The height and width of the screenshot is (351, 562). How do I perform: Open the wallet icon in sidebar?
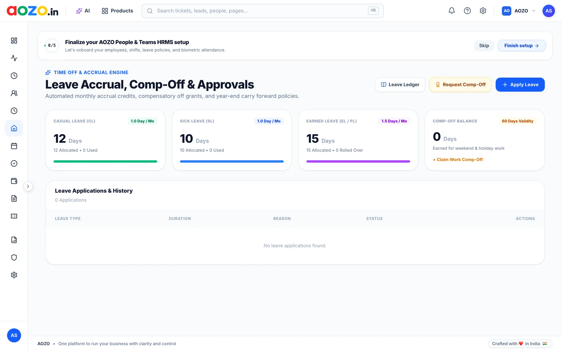(x=14, y=181)
